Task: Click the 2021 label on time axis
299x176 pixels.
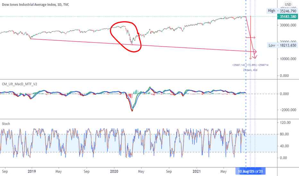Action: pyautogui.click(x=197, y=172)
